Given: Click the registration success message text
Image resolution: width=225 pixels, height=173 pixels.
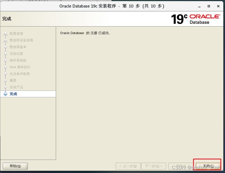Looking at the screenshot, I should [85, 33].
